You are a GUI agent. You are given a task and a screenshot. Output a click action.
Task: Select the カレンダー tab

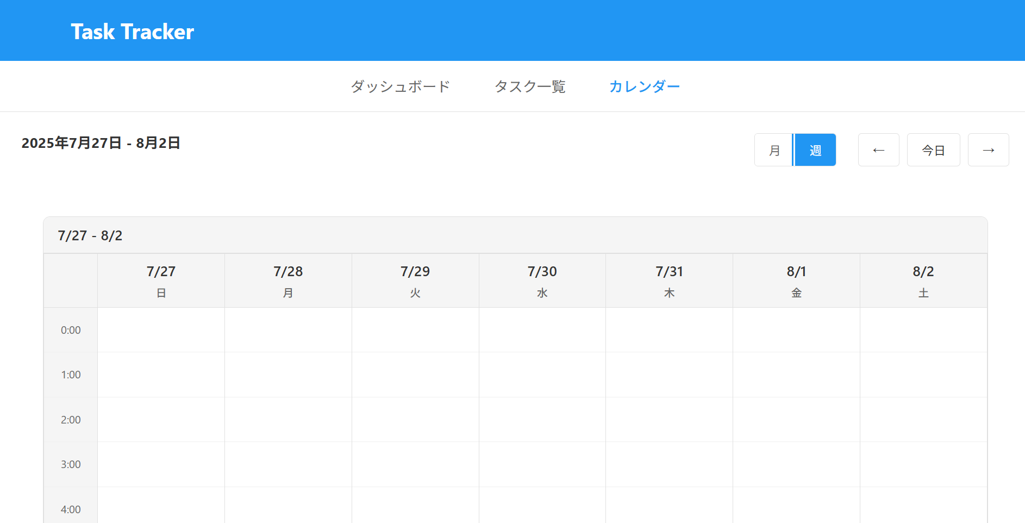tap(645, 86)
